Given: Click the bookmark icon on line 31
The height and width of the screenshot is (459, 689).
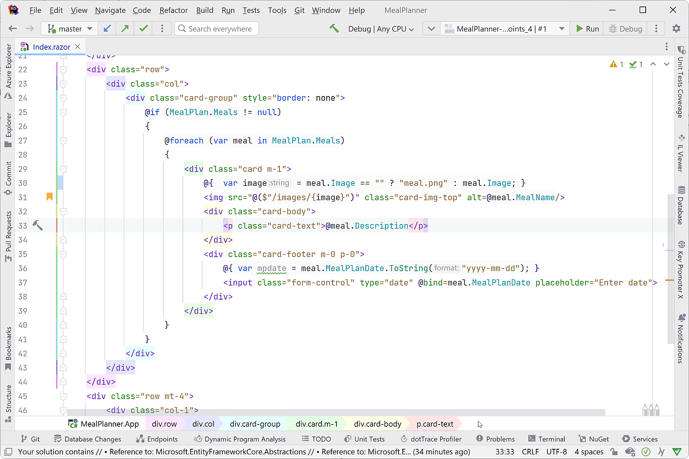Looking at the screenshot, I should point(49,197).
